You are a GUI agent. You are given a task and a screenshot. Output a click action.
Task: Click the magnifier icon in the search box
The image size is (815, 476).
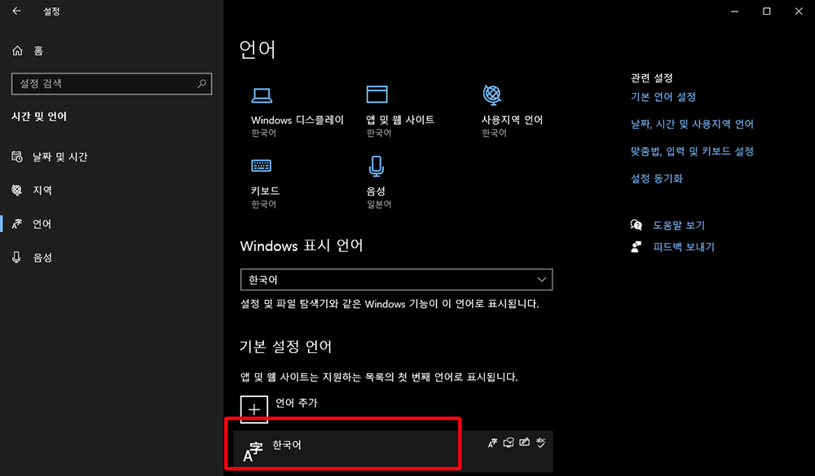pos(201,84)
